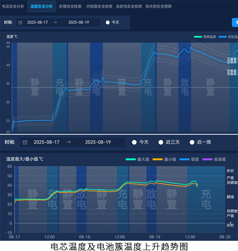Open the 内短路安全检测 tab
This screenshot has height=251, width=238.
click(99, 6)
